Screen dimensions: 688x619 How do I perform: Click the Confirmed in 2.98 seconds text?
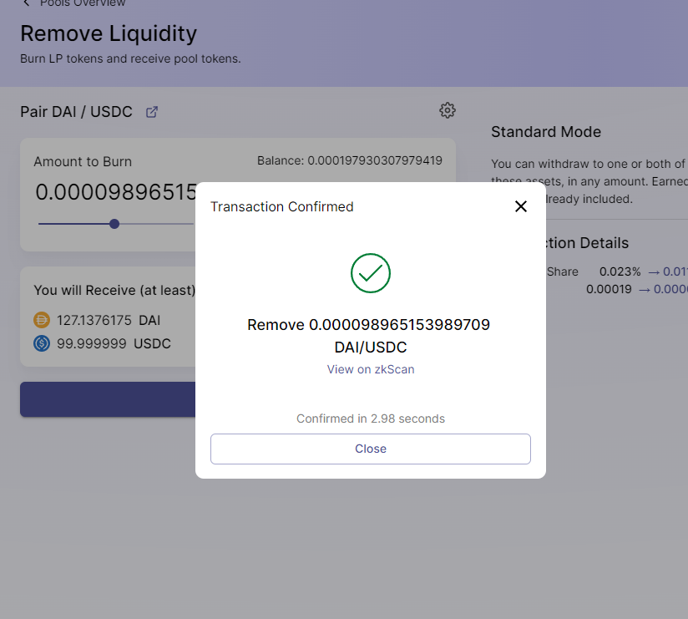click(x=371, y=419)
